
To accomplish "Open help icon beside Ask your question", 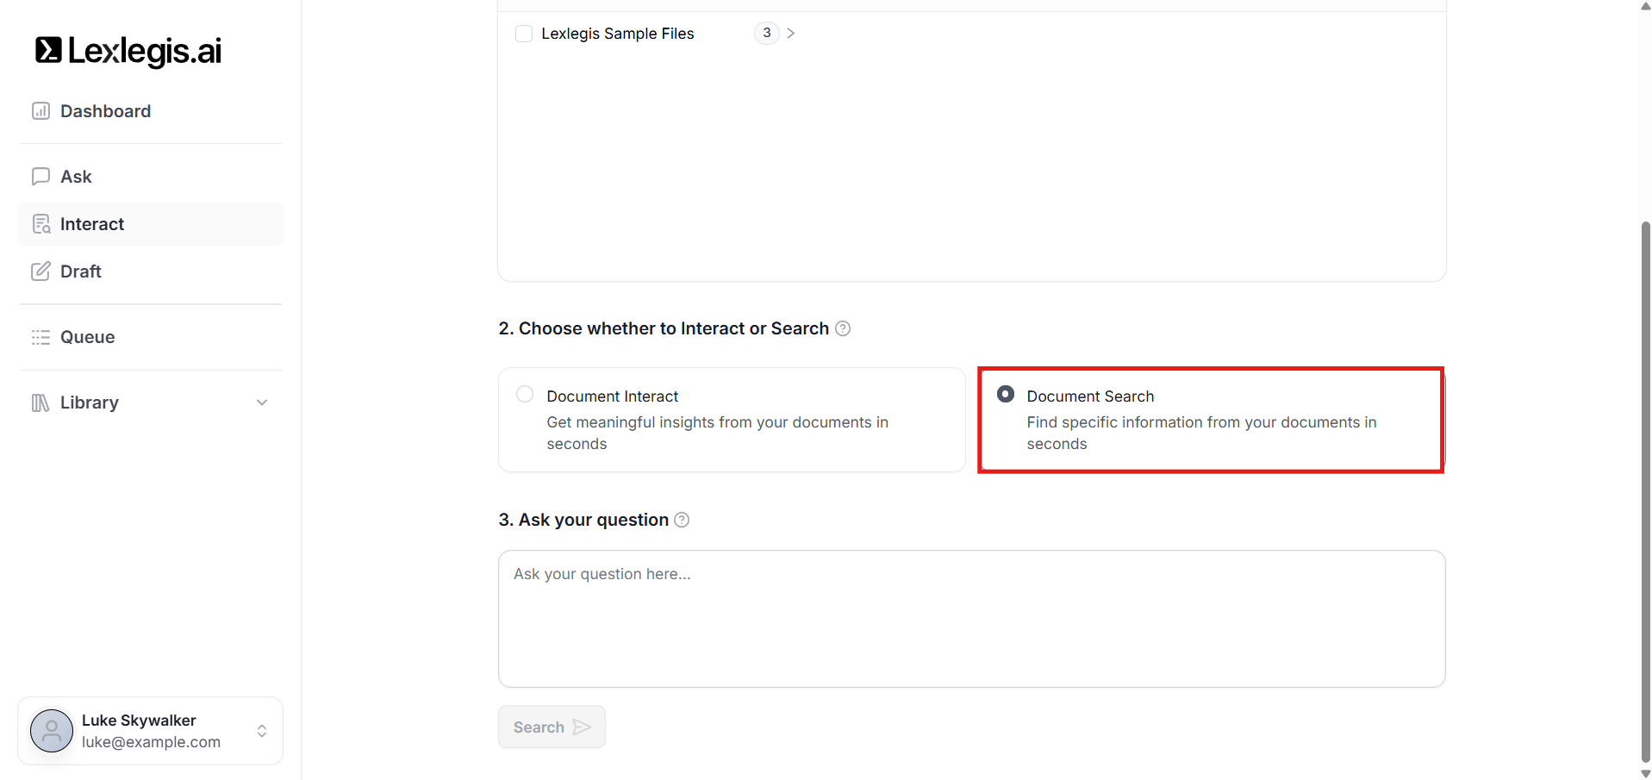I will point(682,520).
